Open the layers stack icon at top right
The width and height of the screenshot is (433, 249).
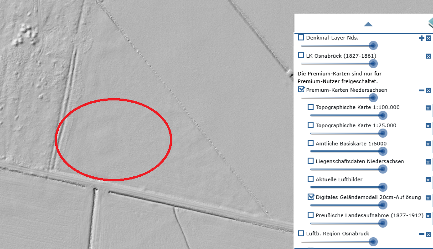click(x=429, y=23)
